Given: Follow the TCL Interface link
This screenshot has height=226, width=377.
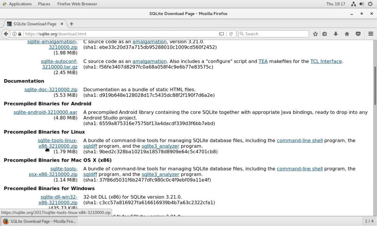Looking at the screenshot, I should [x=326, y=61].
